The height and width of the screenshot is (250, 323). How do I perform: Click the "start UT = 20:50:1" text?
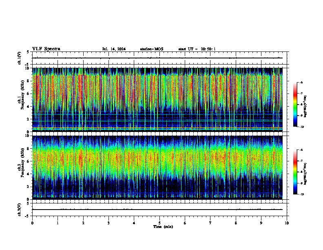click(x=197, y=49)
